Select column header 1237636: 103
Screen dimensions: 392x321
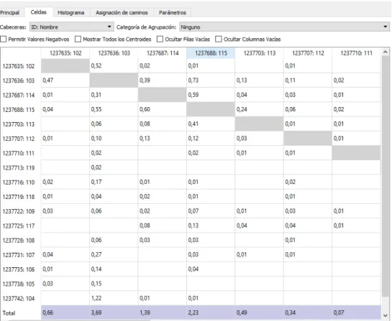tap(114, 53)
